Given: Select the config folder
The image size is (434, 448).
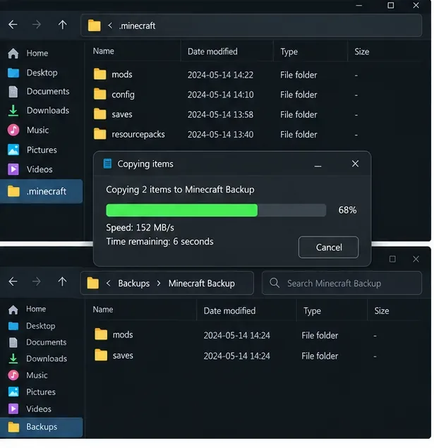Looking at the screenshot, I should coord(114,95).
